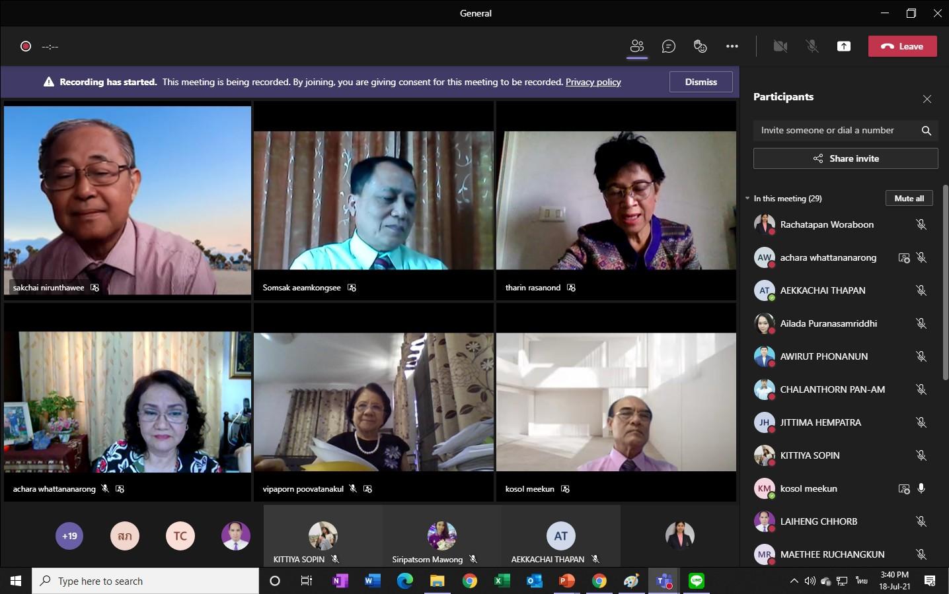Click the TC participant avatar
Viewport: 949px width, 594px height.
point(180,536)
